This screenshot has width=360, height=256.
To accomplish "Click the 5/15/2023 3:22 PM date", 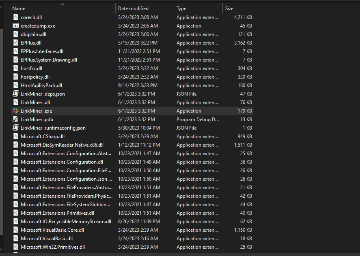I will coord(138,43).
